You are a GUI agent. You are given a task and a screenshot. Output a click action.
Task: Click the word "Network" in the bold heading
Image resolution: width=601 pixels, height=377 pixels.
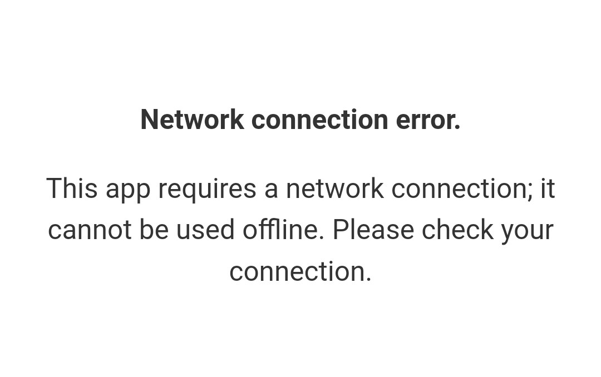coord(192,120)
